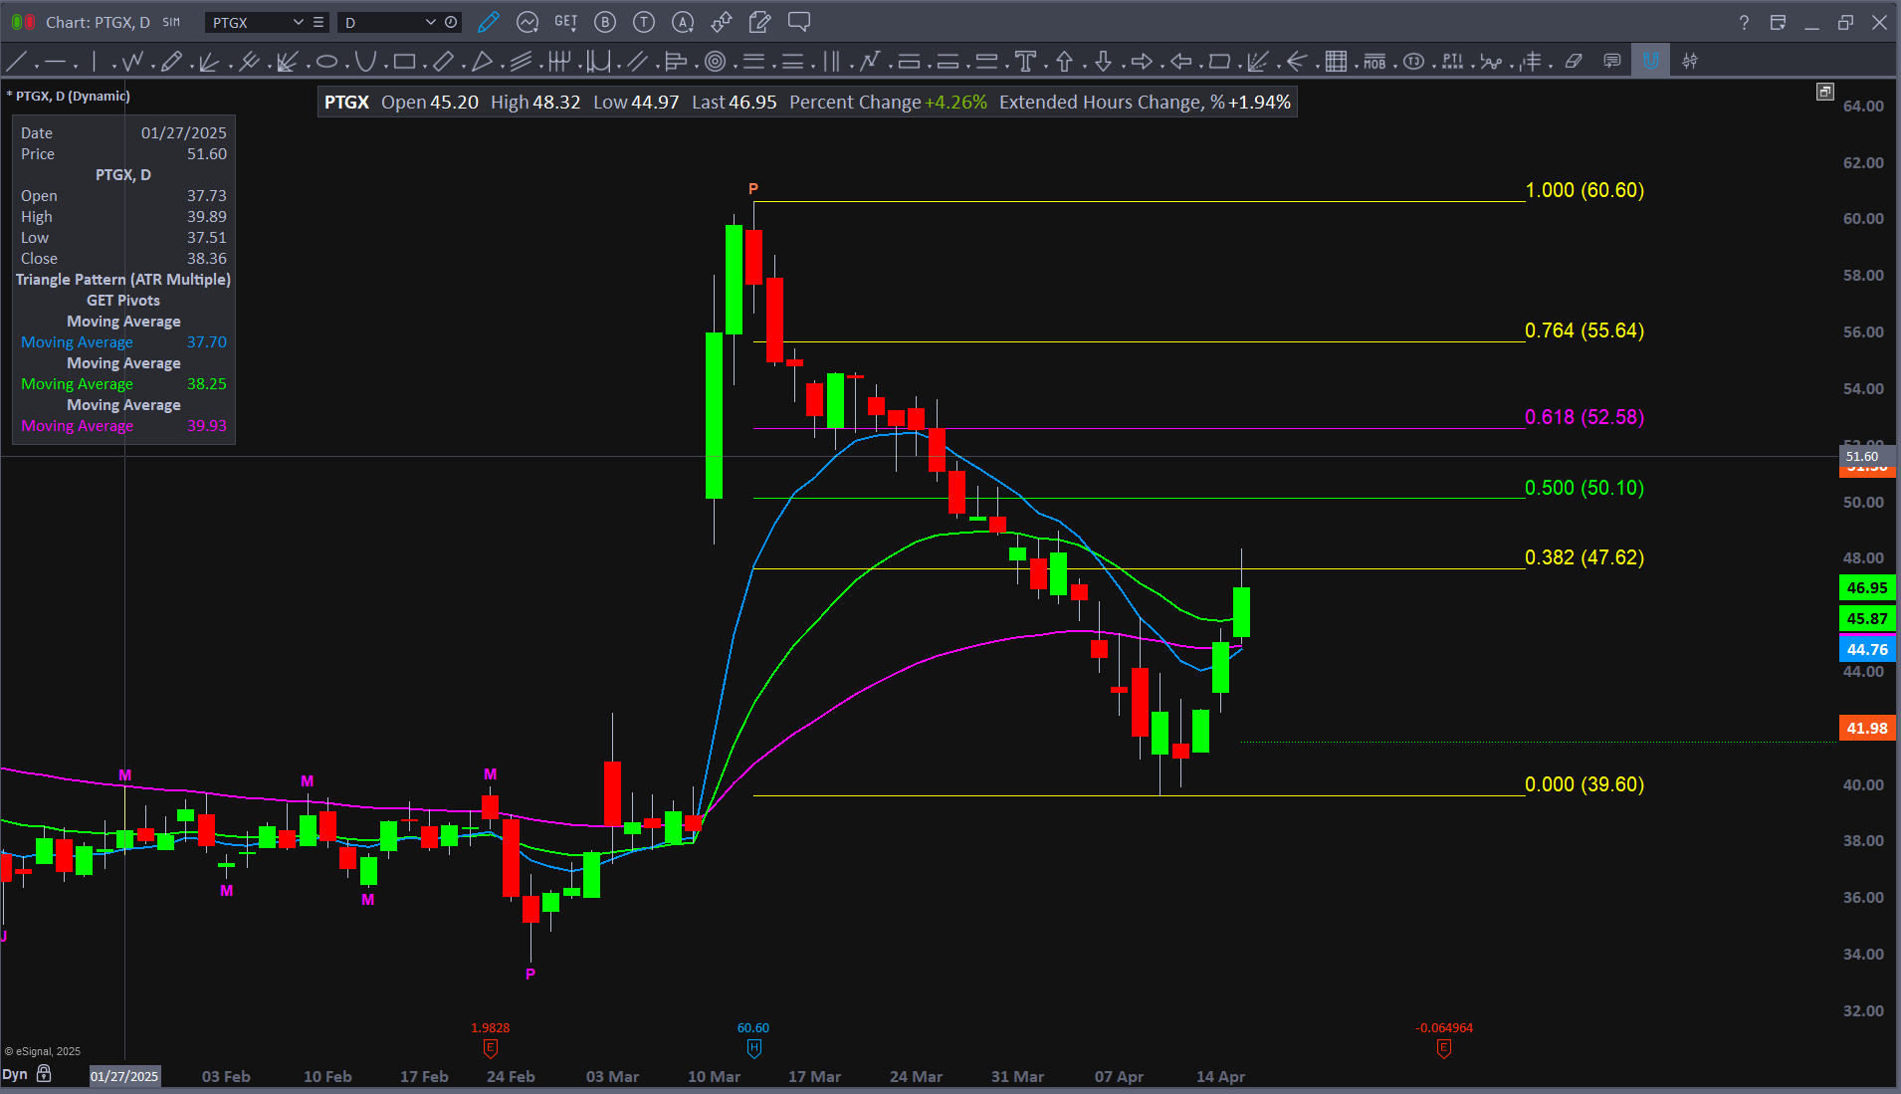Click the 0.618 magenta Fibonacci line label
Screen dimensions: 1901x1094
click(1584, 417)
